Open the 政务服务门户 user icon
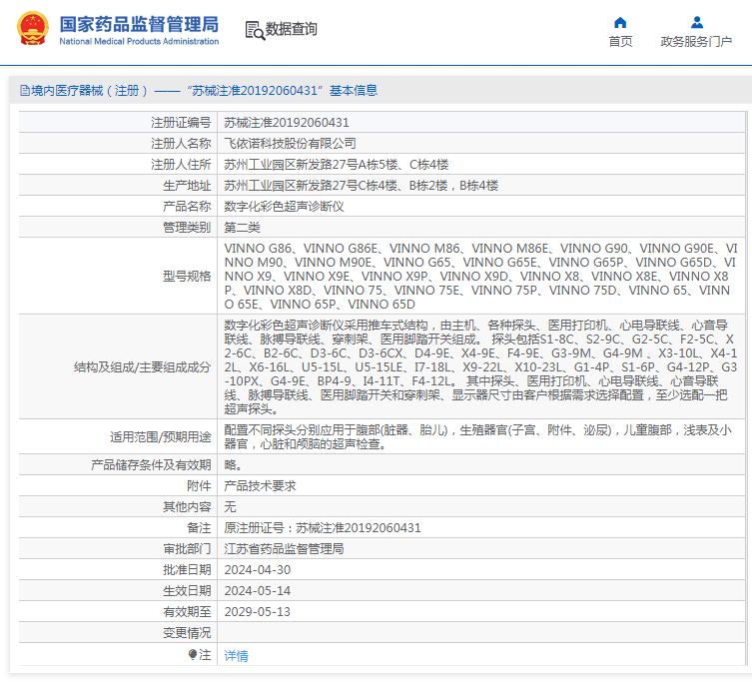This screenshot has height=682, width=752. [697, 23]
